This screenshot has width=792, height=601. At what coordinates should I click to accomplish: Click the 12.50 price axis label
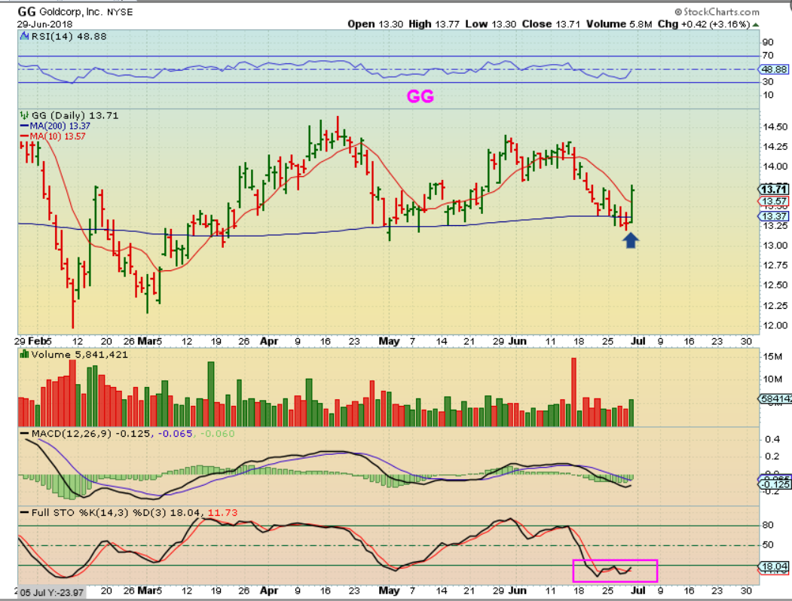(775, 285)
